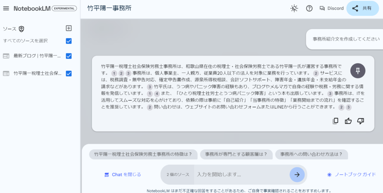The width and height of the screenshot is (383, 193).
Task: Click the notebook title 竹平陽一事務所
Action: point(109,8)
